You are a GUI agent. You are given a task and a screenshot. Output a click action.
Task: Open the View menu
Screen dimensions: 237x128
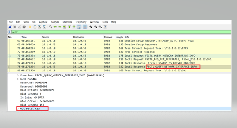point(26,22)
